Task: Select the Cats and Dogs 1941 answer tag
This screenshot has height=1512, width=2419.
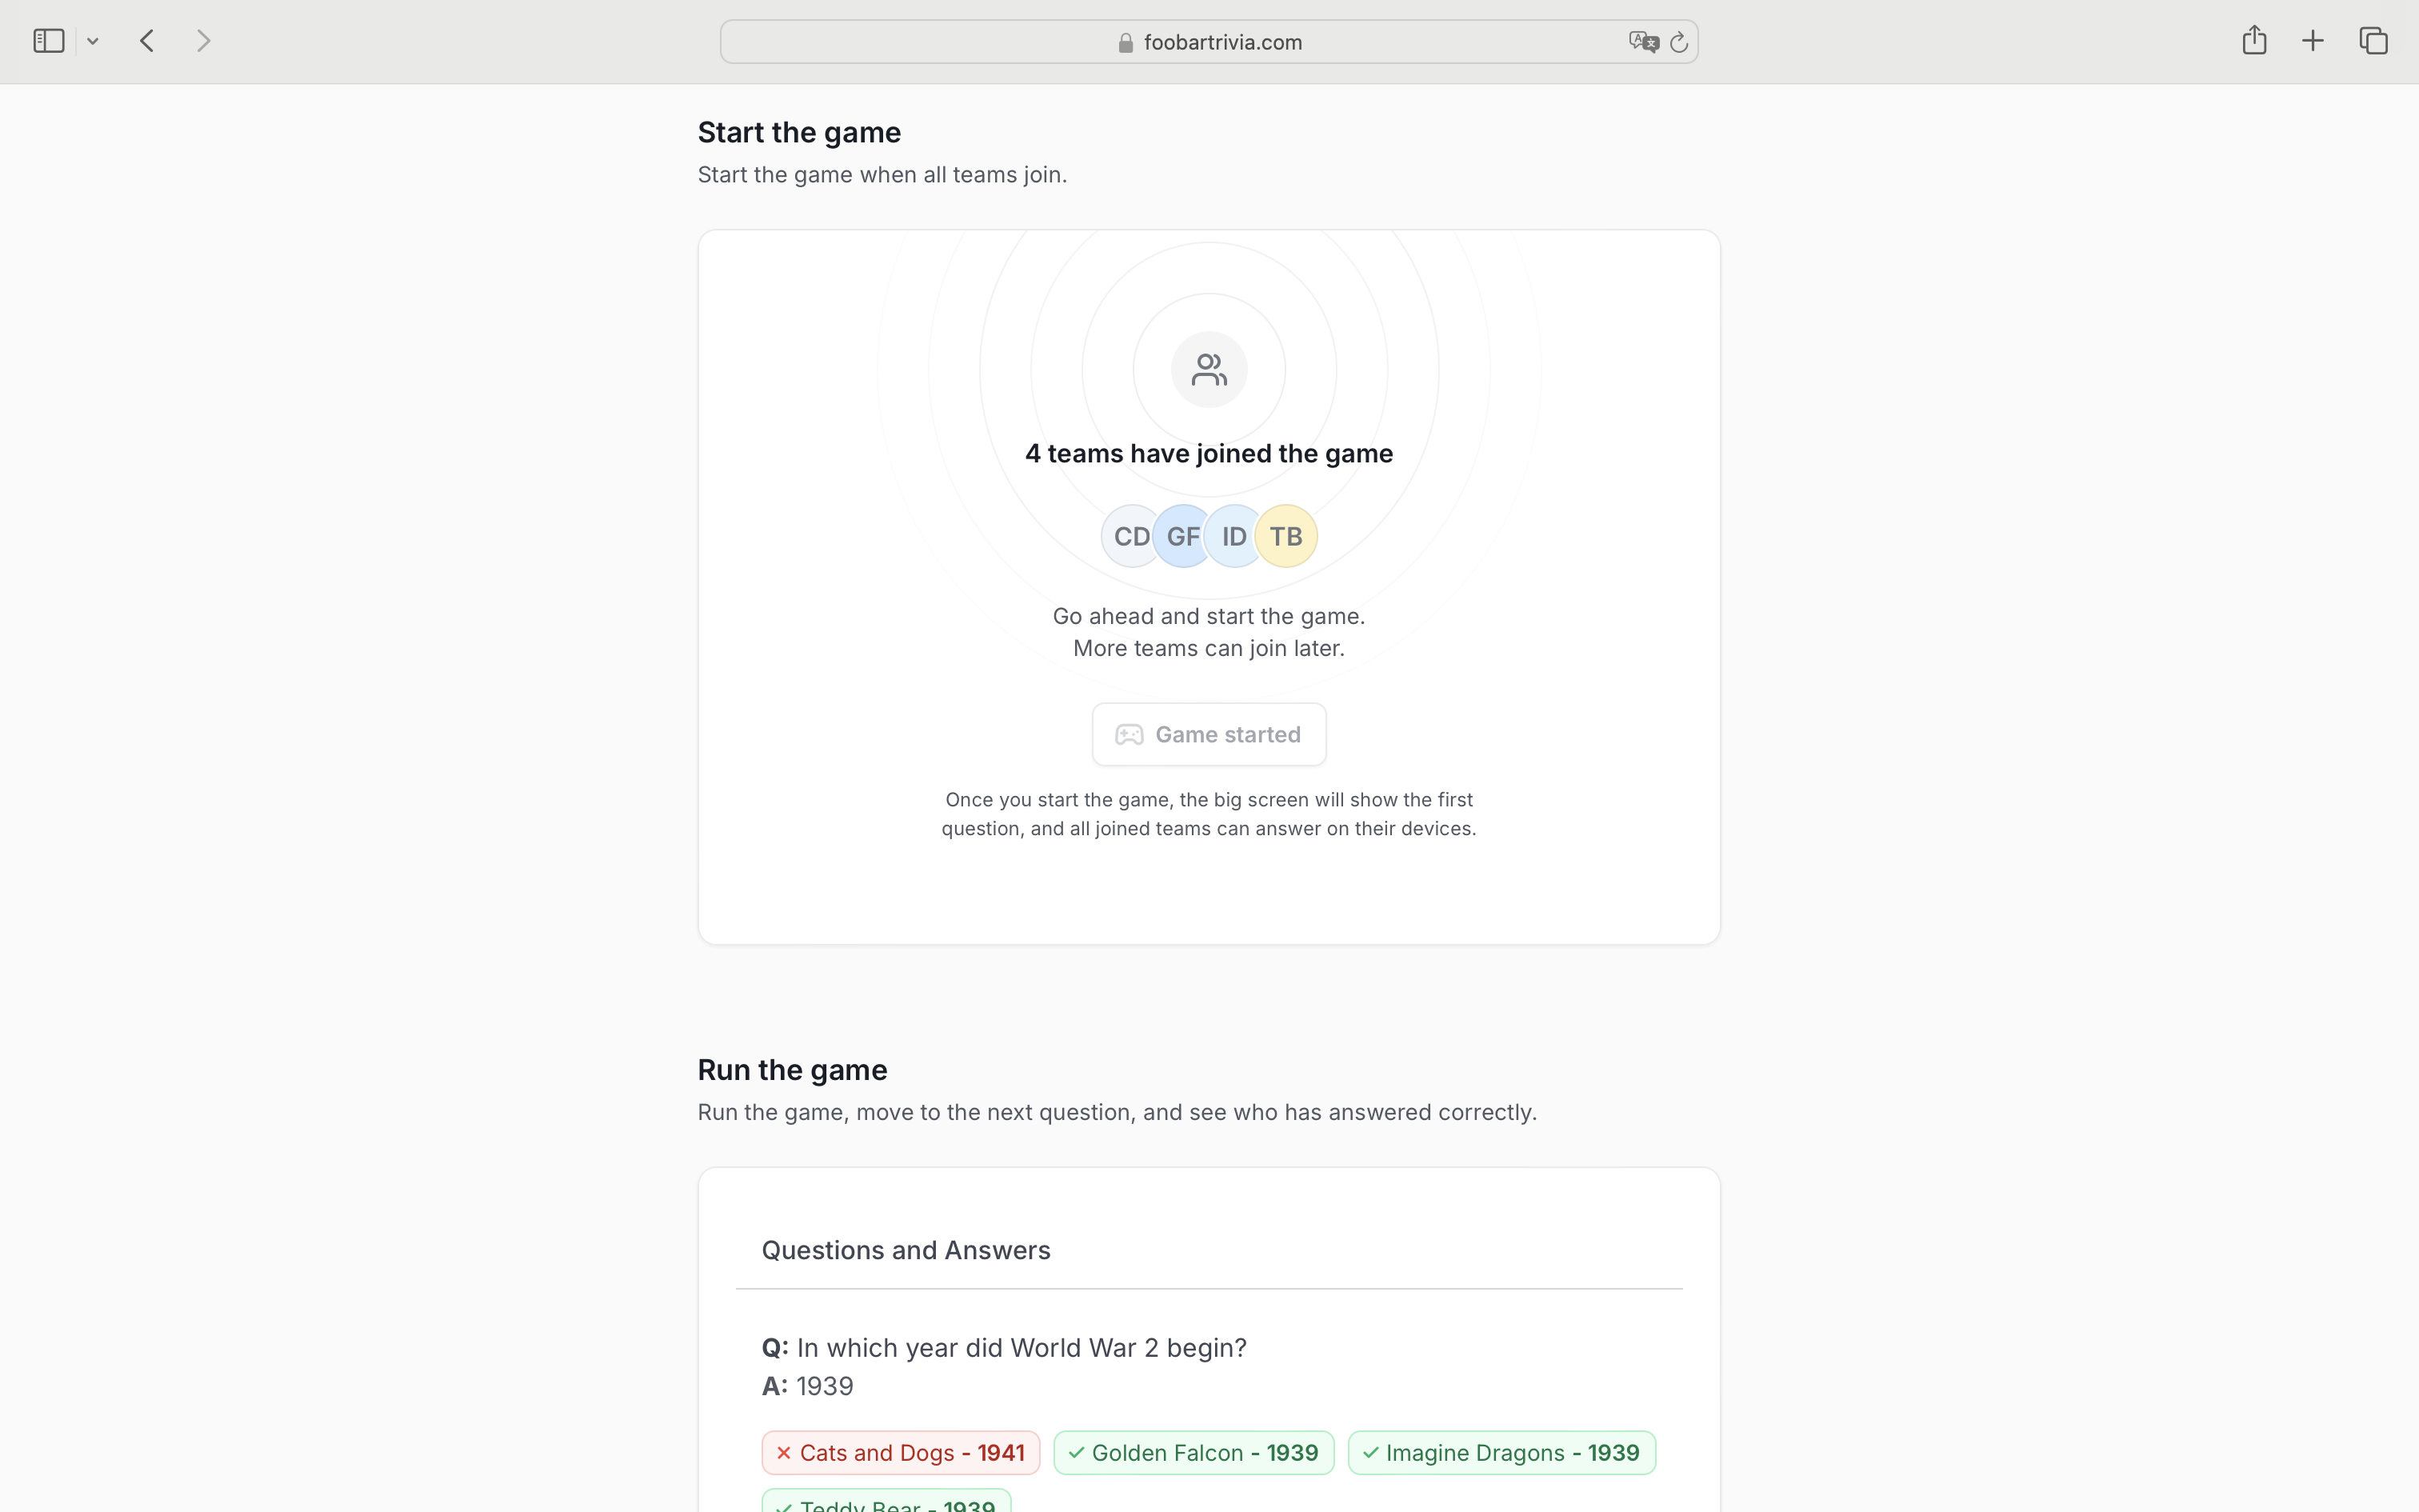Action: [x=901, y=1453]
